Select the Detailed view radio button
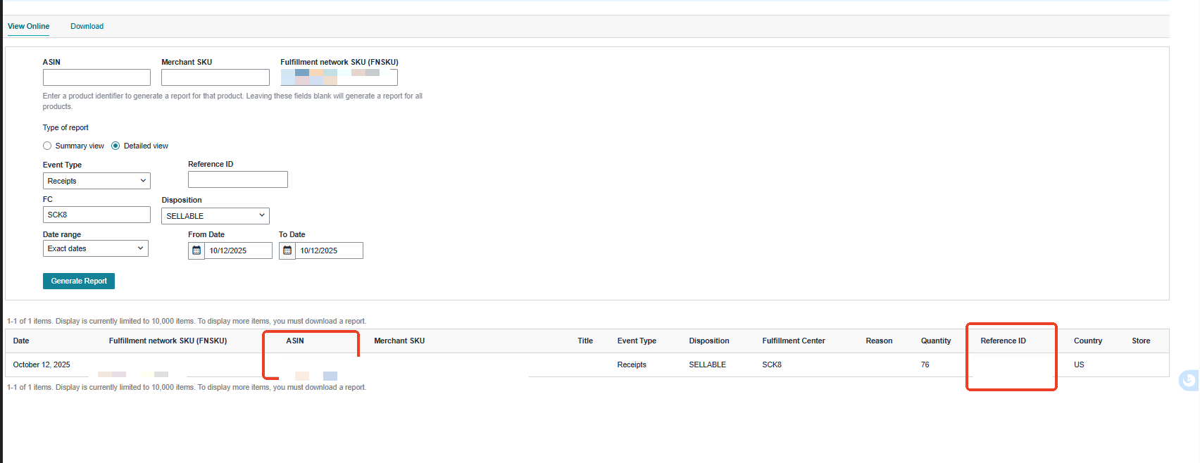Viewport: 1200px width, 463px height. (115, 146)
